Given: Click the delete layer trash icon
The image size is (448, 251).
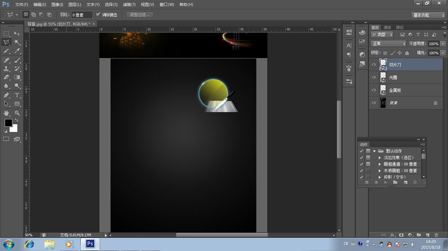Looking at the screenshot, I should pos(436,235).
